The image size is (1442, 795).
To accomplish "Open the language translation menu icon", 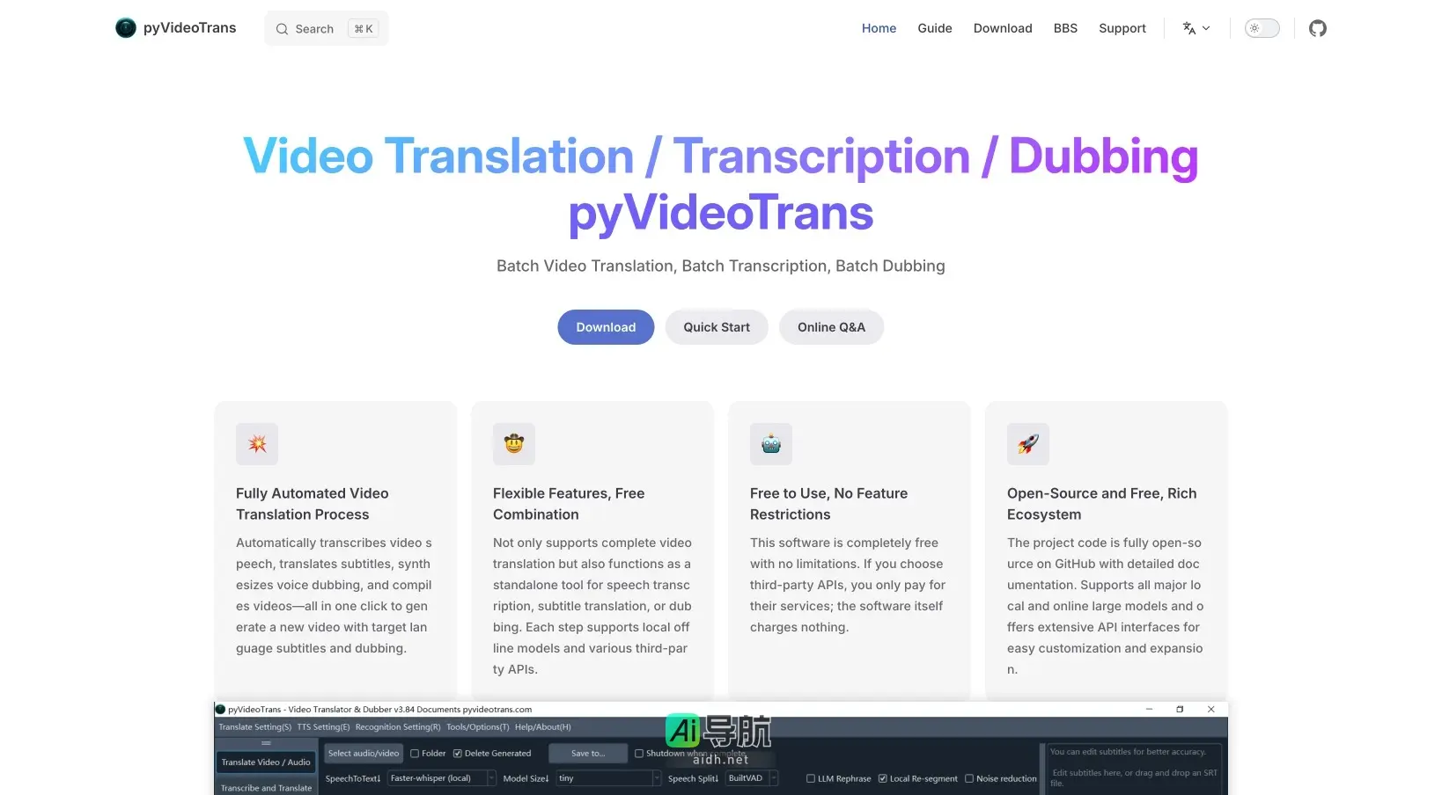I will 1189,28.
